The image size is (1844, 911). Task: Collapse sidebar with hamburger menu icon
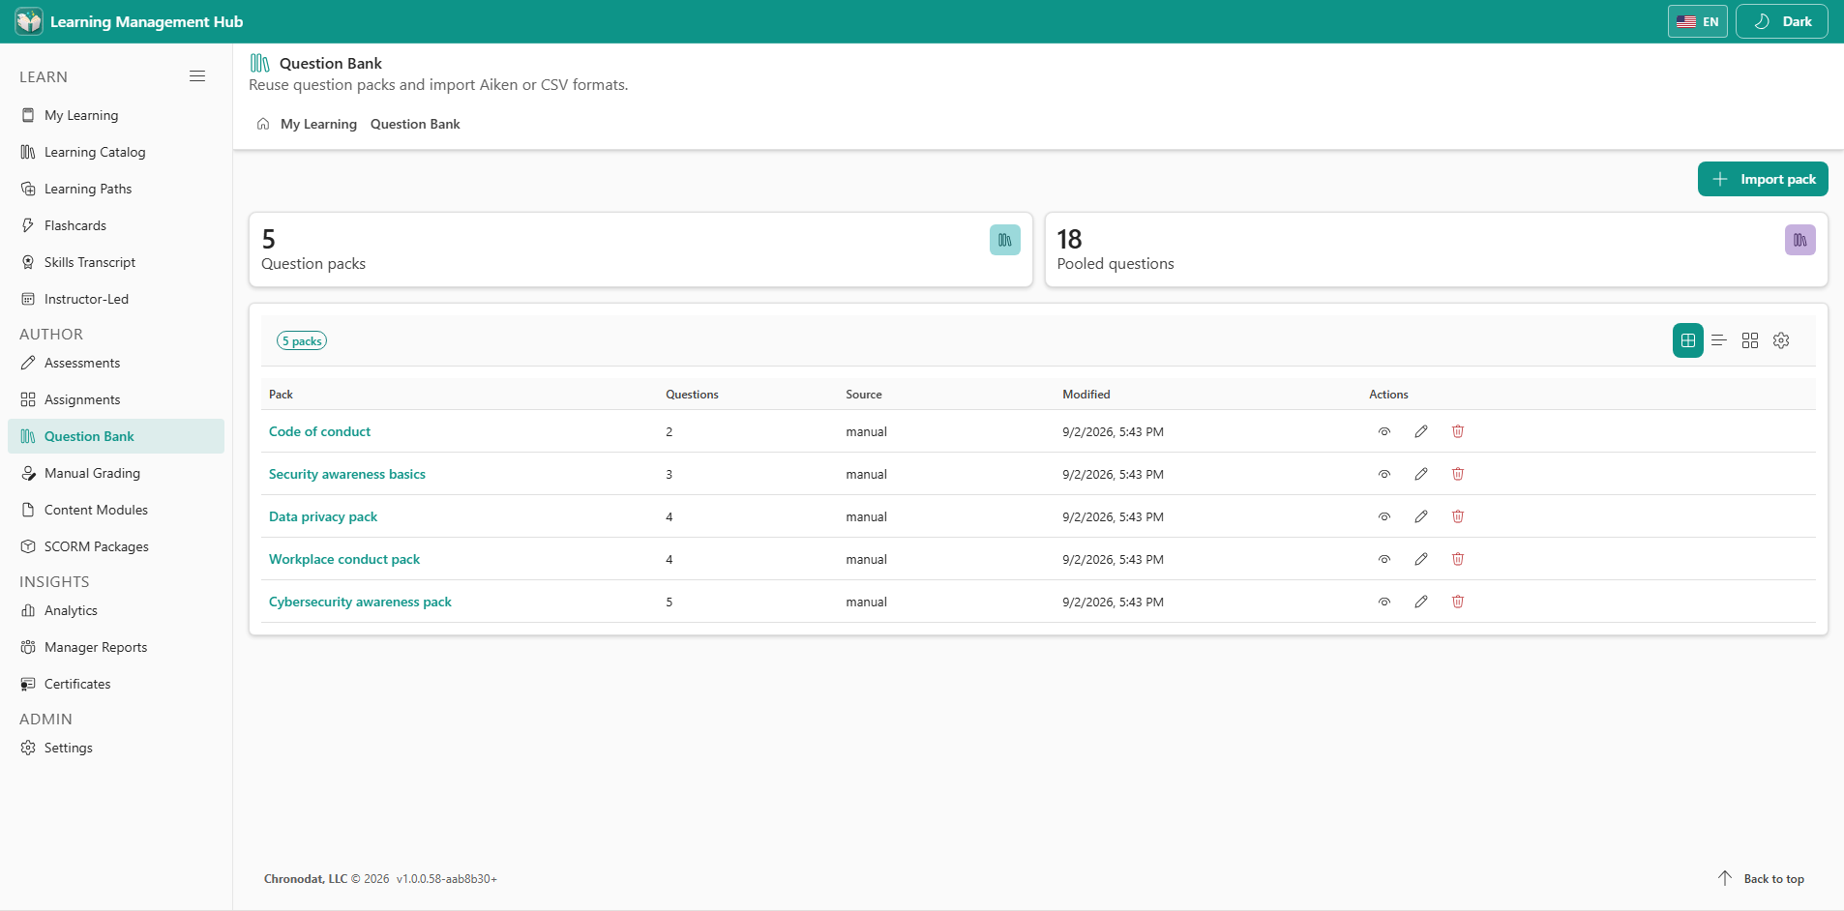(197, 76)
